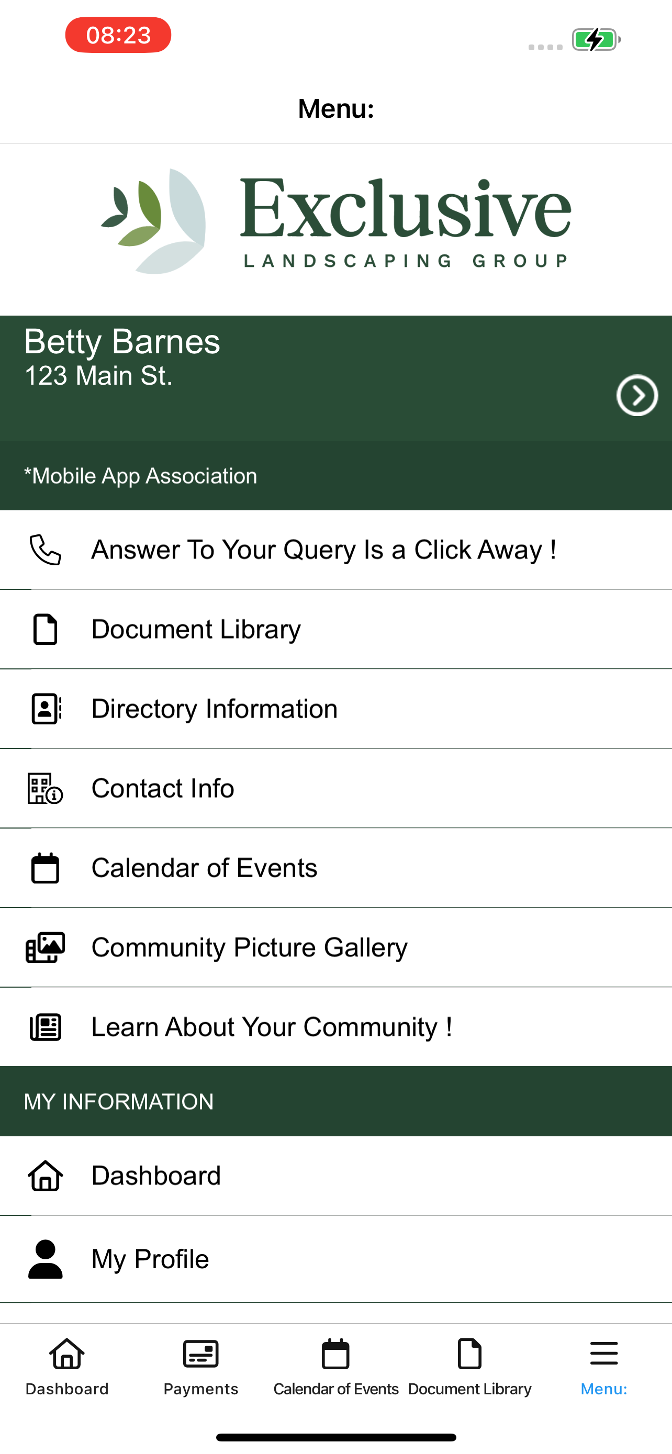The image size is (672, 1454).
Task: Tap the MY INFORMATION section header
Action: pos(118,1101)
